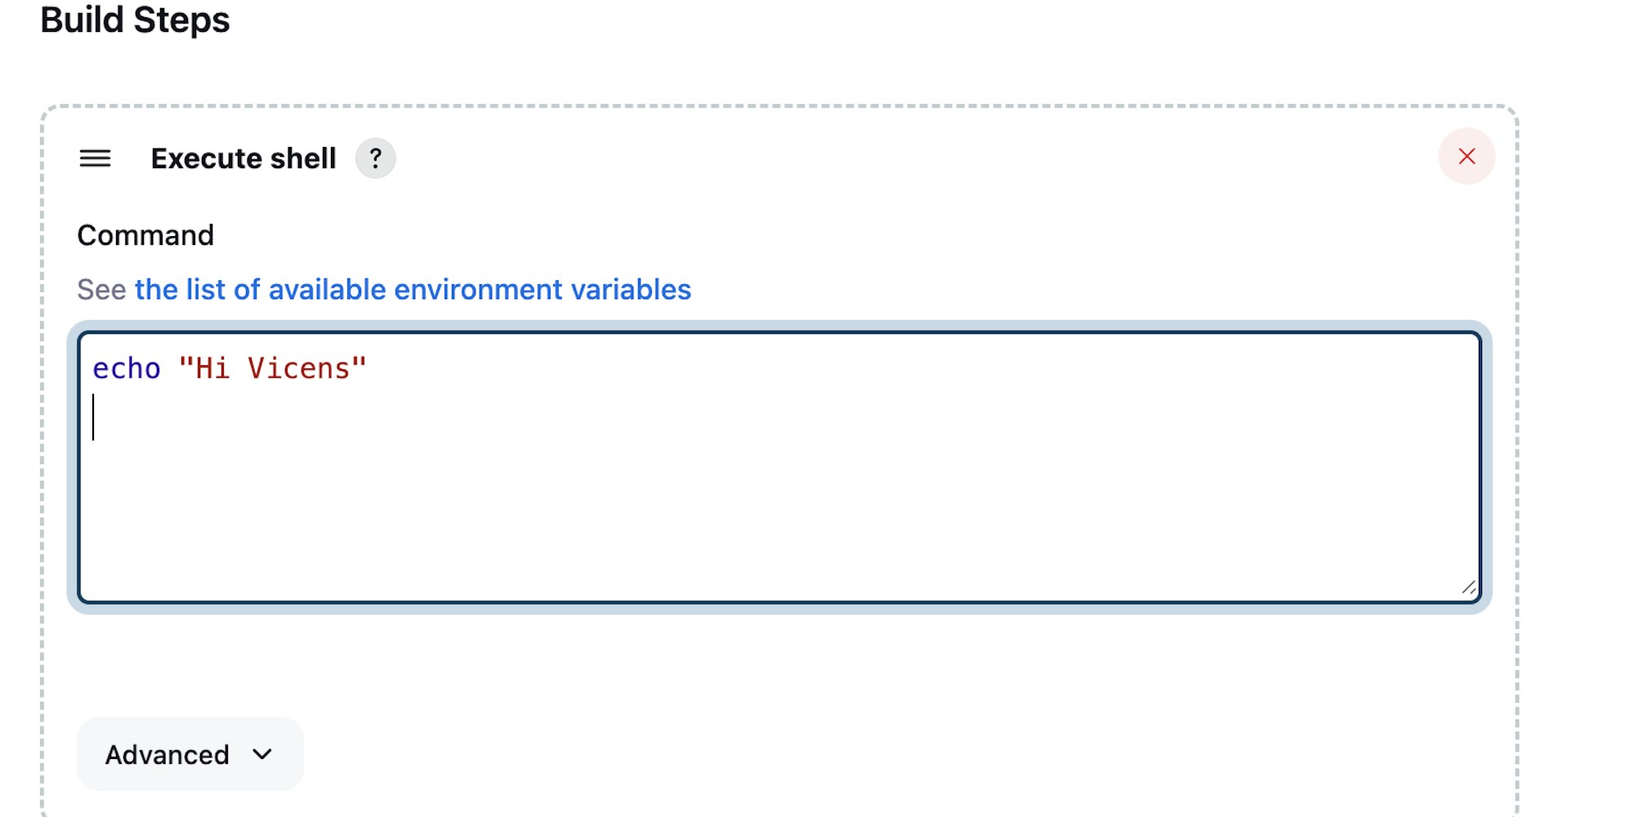Click the Build Steps section heading
1634x817 pixels.
[135, 20]
